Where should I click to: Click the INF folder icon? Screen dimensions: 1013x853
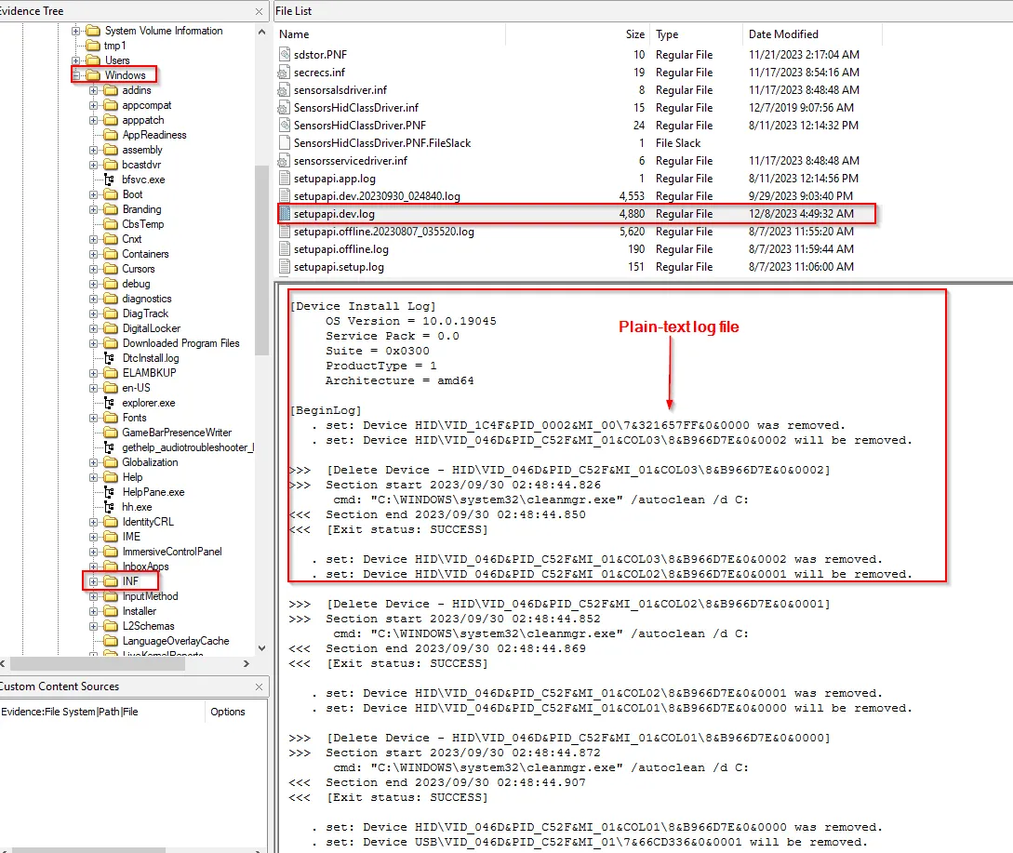tap(110, 581)
